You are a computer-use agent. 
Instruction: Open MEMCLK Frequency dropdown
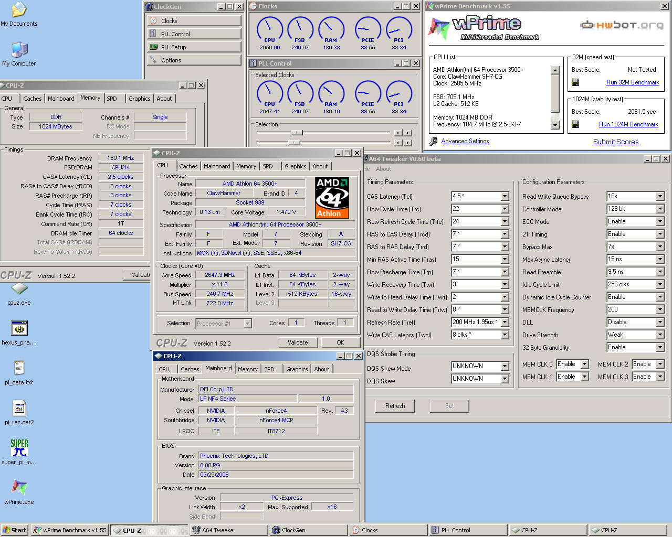(x=660, y=309)
